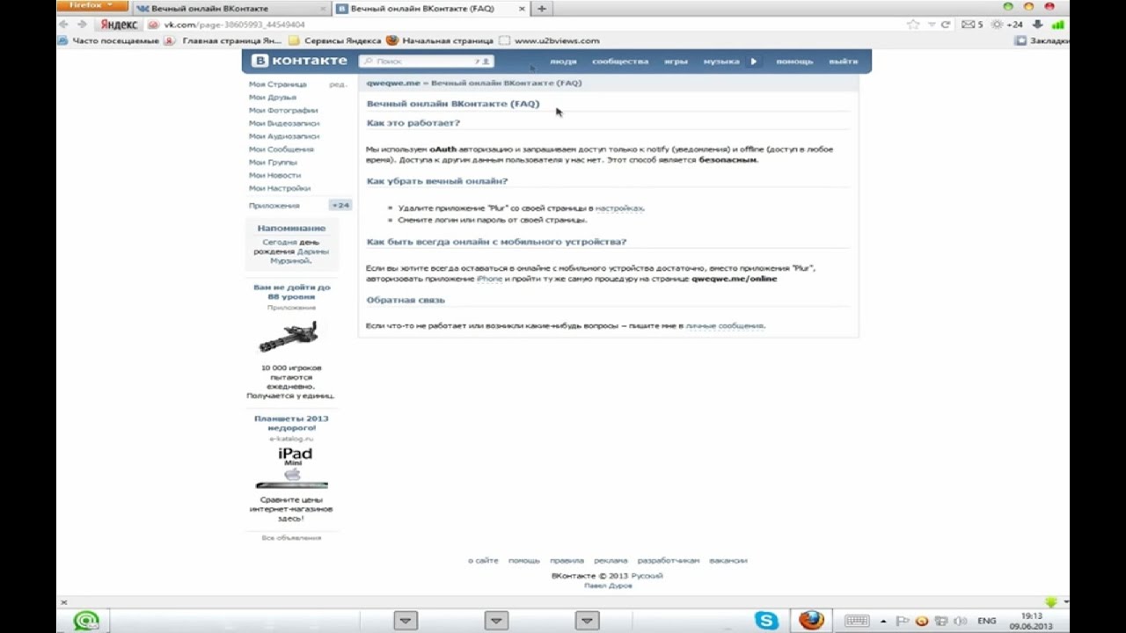Open the downloads arrow icon

pos(1038,25)
